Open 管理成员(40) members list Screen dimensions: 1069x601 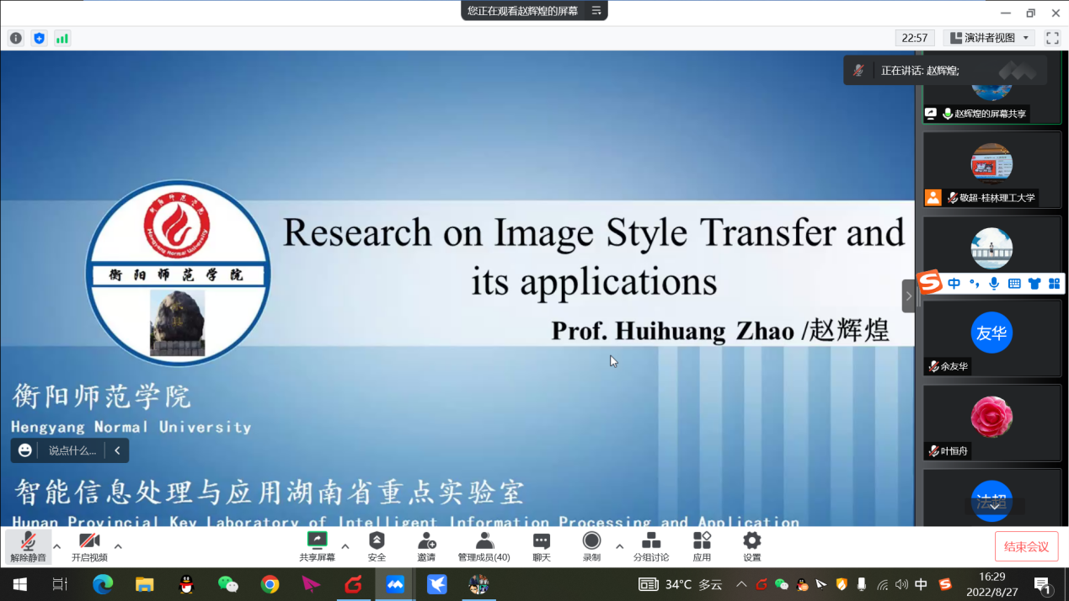[484, 546]
